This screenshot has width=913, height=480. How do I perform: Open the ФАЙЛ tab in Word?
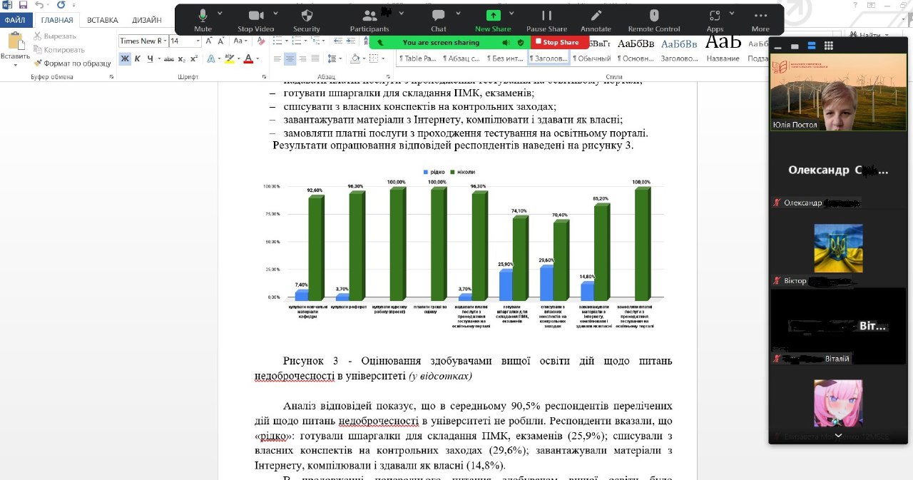click(15, 20)
